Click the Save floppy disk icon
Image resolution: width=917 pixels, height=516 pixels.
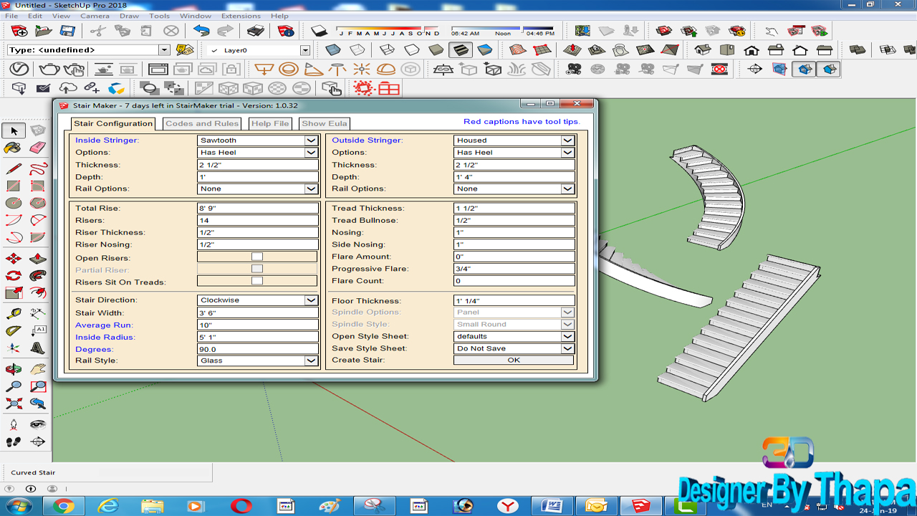click(67, 31)
